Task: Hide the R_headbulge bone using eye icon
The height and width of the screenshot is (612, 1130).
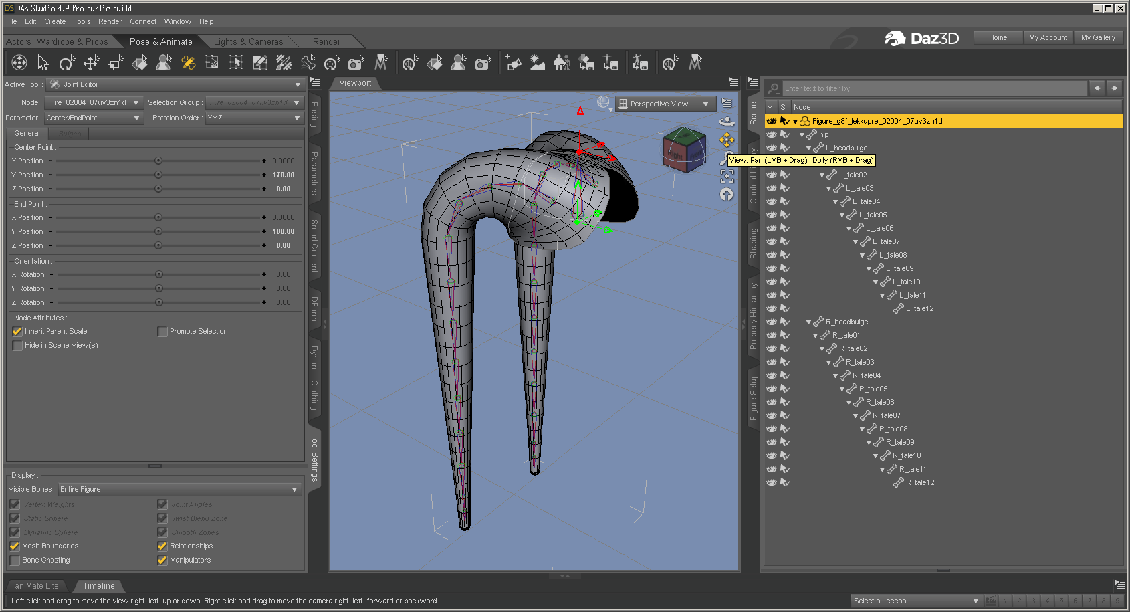Action: click(771, 322)
